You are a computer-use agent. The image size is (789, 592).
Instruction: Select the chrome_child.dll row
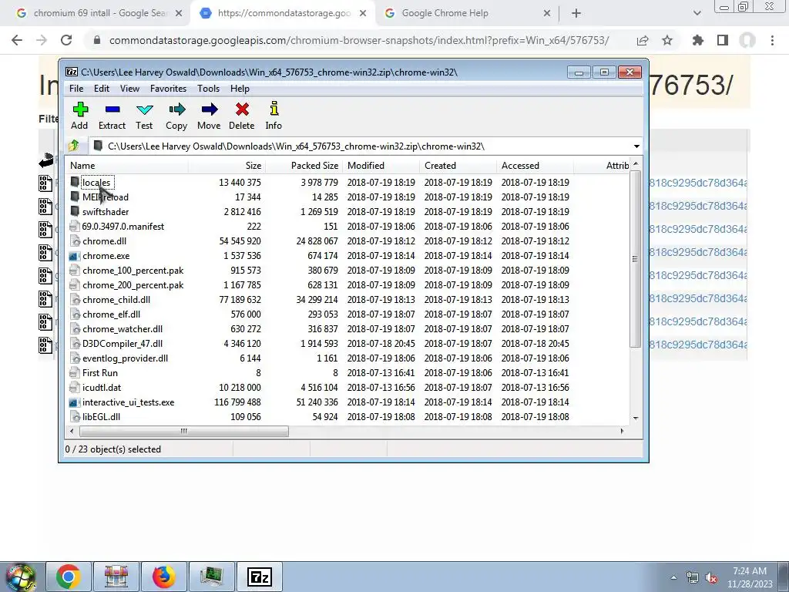coord(347,300)
